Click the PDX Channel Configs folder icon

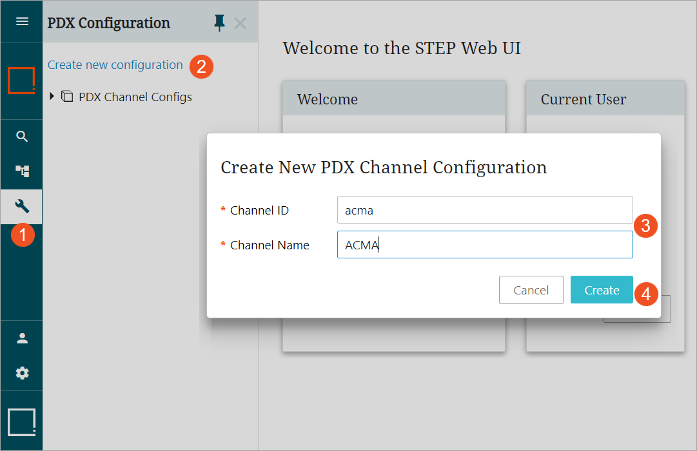67,96
